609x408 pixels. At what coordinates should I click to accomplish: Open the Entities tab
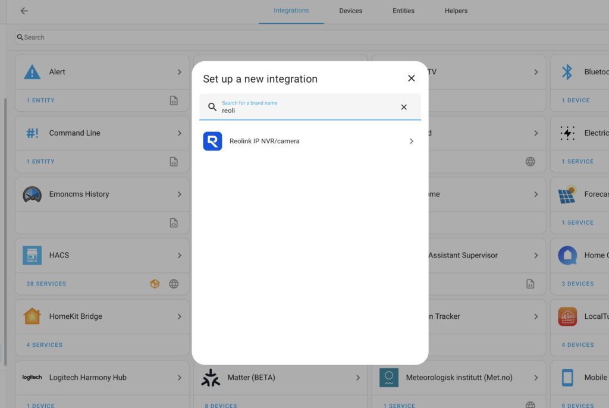point(403,11)
